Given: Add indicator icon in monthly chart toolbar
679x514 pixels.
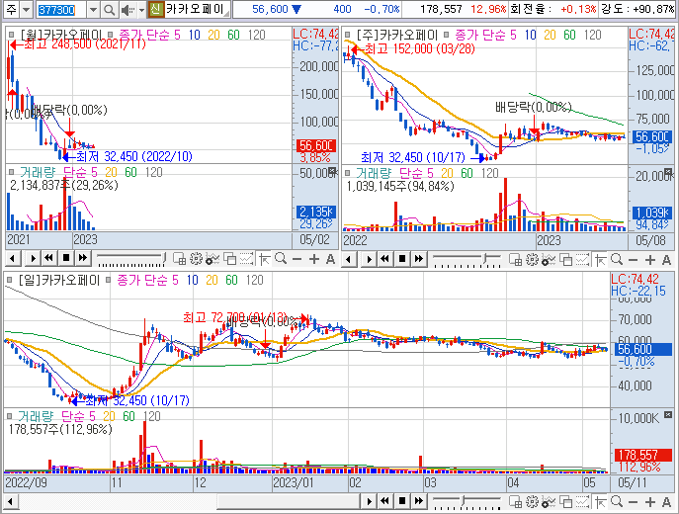Looking at the screenshot, I should pyautogui.click(x=212, y=259).
